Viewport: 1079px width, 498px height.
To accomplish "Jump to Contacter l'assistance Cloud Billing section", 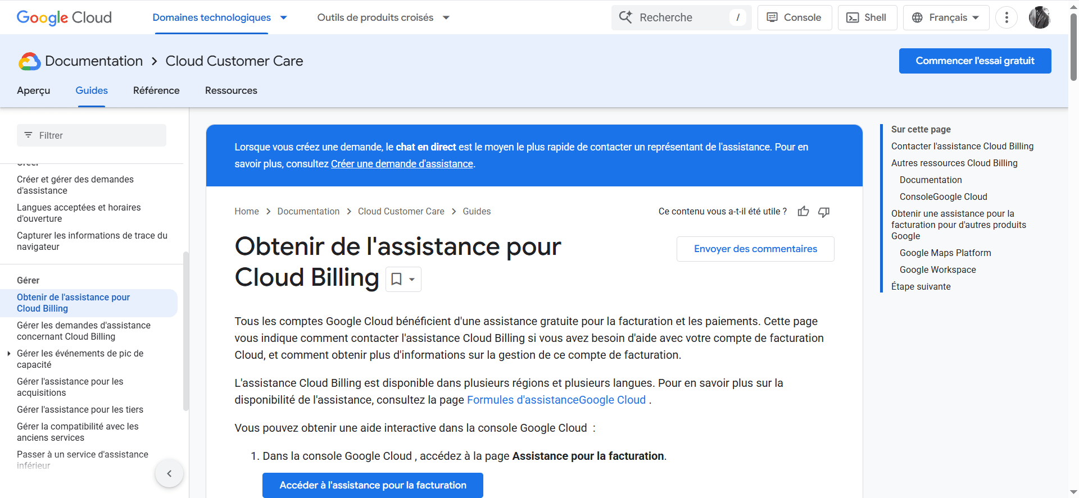I will coord(962,146).
